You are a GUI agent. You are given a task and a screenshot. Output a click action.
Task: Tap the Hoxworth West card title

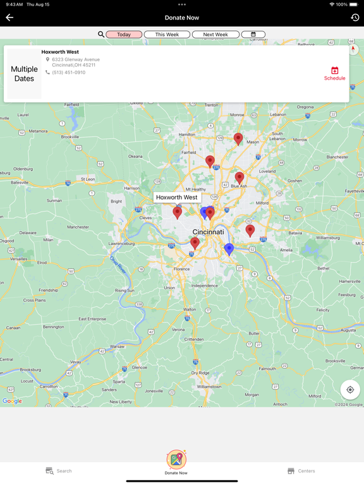[x=60, y=52]
